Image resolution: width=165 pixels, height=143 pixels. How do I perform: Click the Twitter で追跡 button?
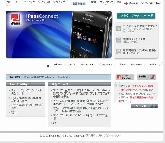(x=146, y=77)
